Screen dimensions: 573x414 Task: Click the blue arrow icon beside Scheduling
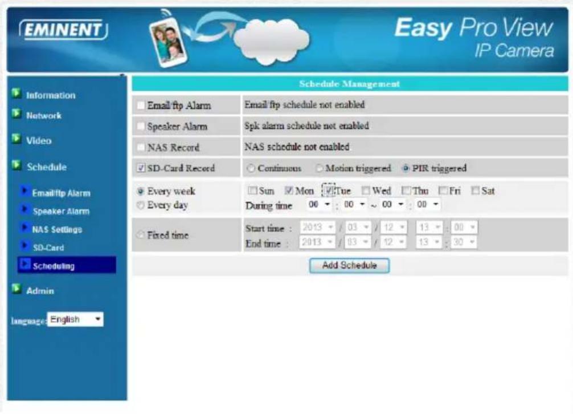[25, 263]
